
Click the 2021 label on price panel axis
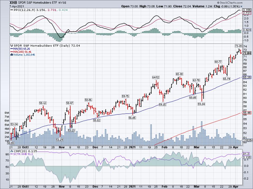[x=132, y=147]
